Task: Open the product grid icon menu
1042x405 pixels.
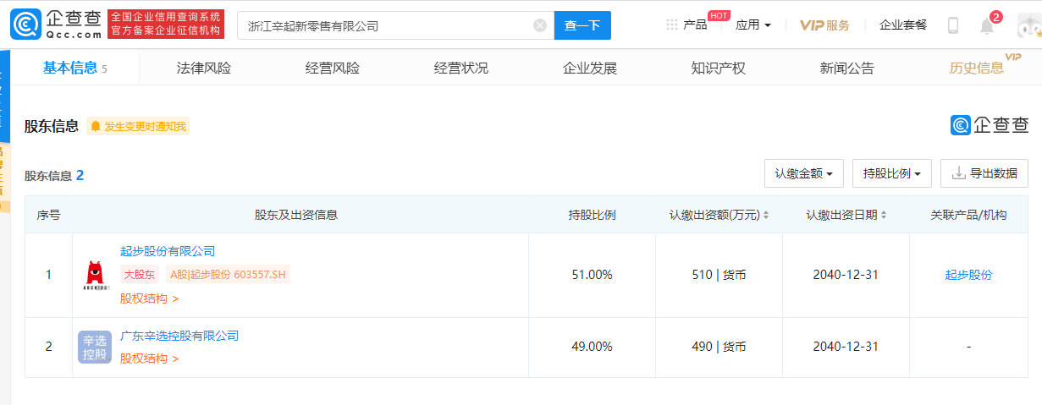Action: tap(672, 25)
